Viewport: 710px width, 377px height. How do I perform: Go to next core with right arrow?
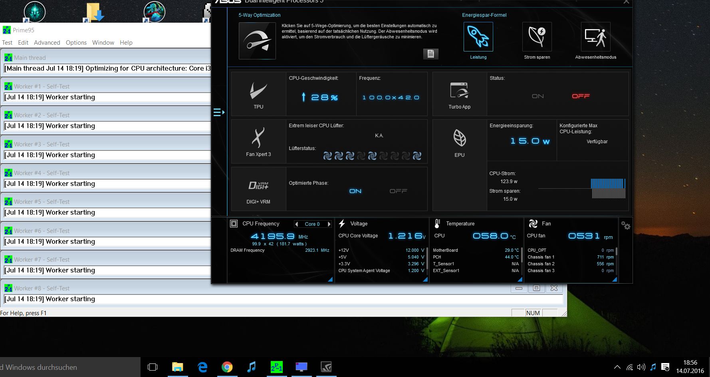(x=329, y=224)
